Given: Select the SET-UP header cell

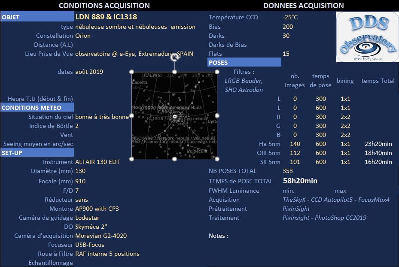Looking at the screenshot, I should tap(37, 153).
